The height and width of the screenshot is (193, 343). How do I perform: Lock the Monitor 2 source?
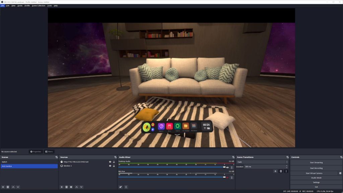coord(114,166)
